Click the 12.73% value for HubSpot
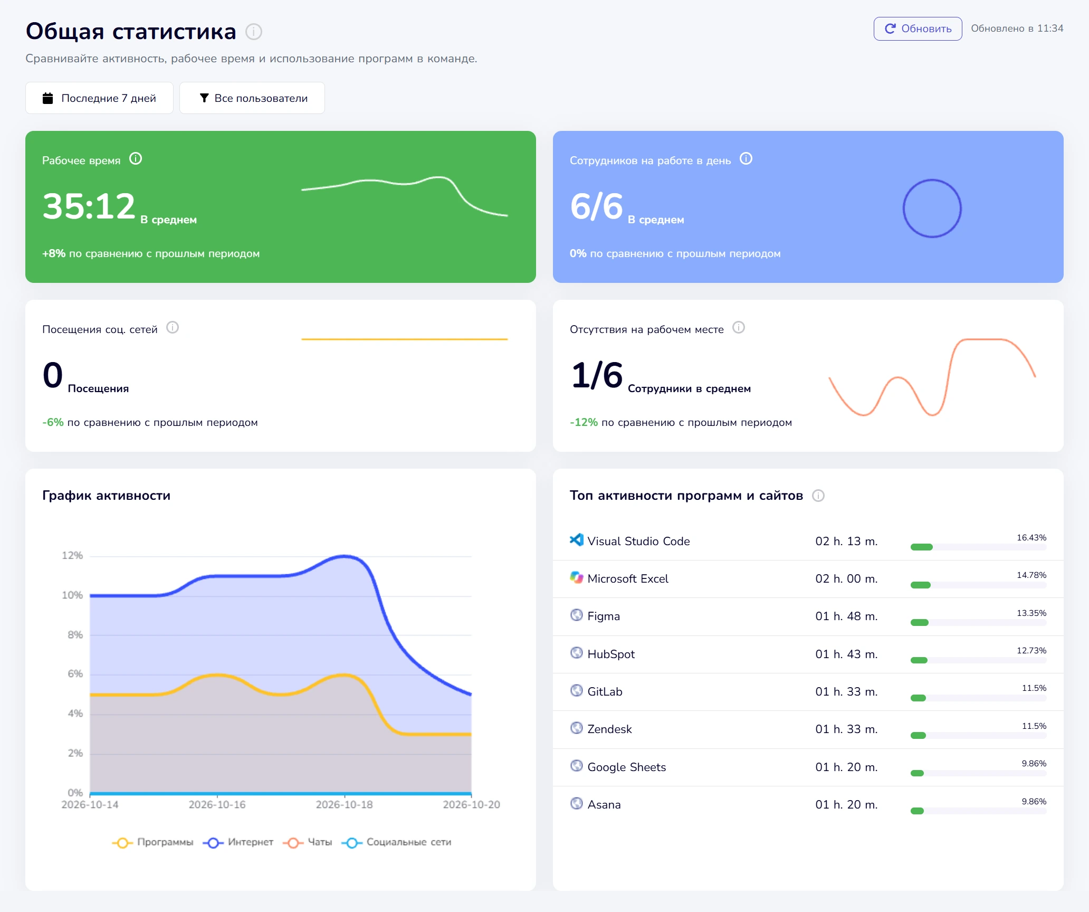This screenshot has width=1089, height=912. [1031, 651]
